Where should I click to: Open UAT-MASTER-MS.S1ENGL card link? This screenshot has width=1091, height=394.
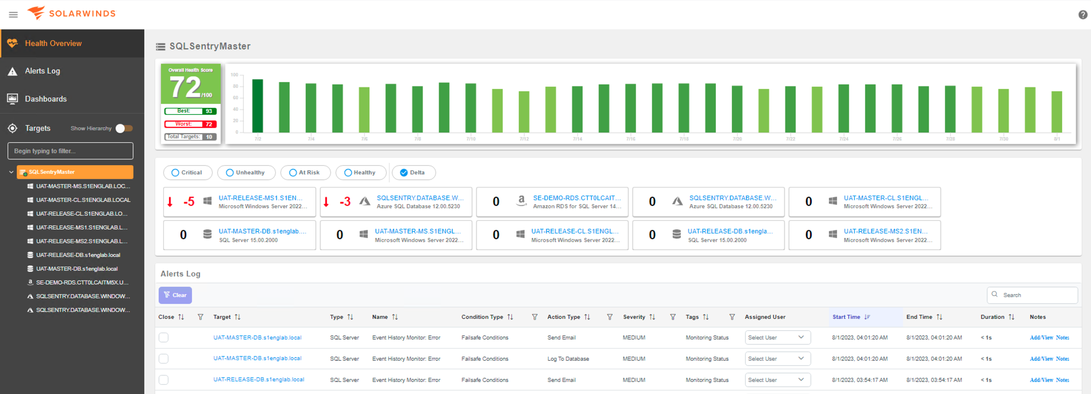pyautogui.click(x=418, y=231)
